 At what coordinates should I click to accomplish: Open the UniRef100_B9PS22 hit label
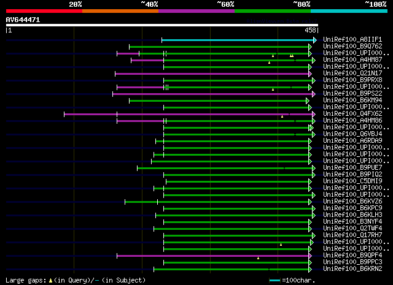tap(352, 93)
